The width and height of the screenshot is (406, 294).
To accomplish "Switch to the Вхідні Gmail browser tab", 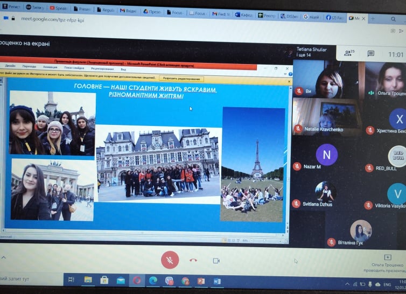I will click(128, 10).
